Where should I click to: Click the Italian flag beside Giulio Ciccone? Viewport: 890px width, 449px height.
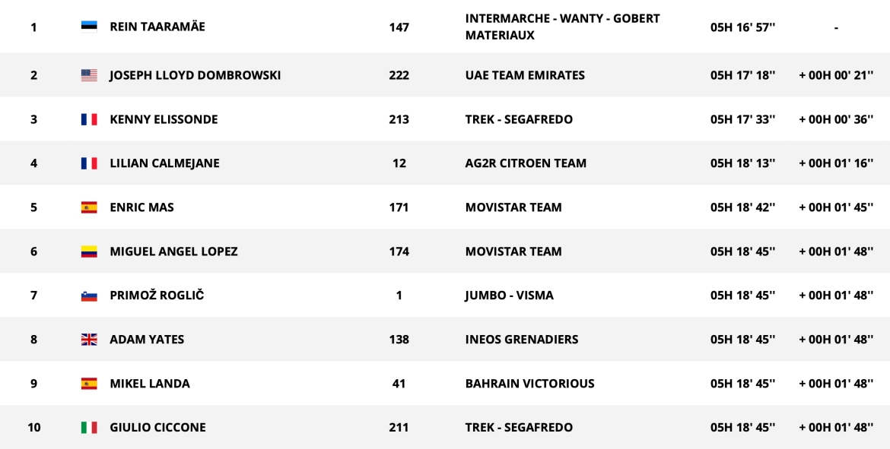(89, 428)
